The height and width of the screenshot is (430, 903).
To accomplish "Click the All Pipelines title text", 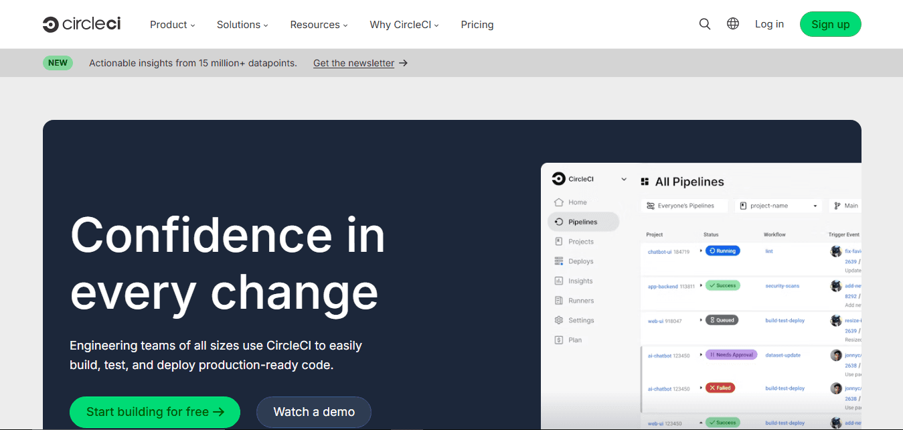I will pos(689,182).
